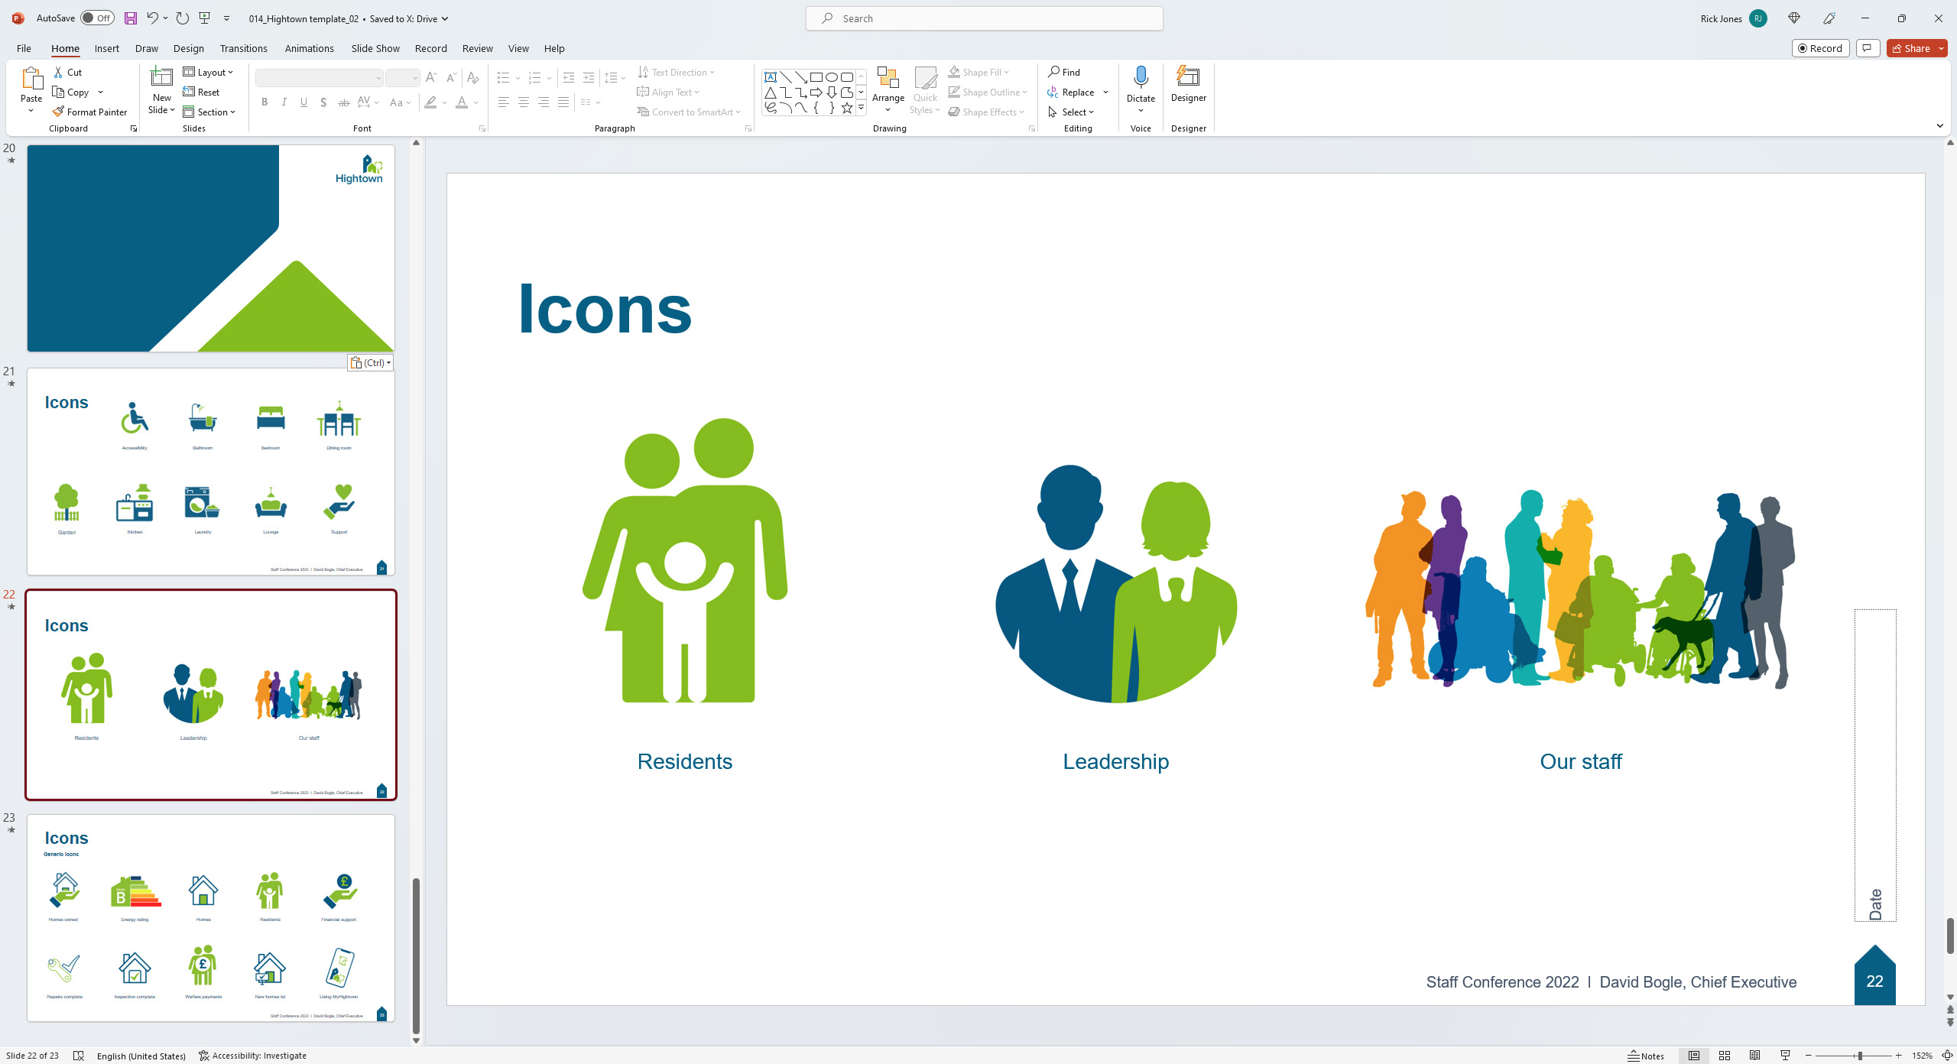Open the Transitions ribbon tab

coord(243,48)
